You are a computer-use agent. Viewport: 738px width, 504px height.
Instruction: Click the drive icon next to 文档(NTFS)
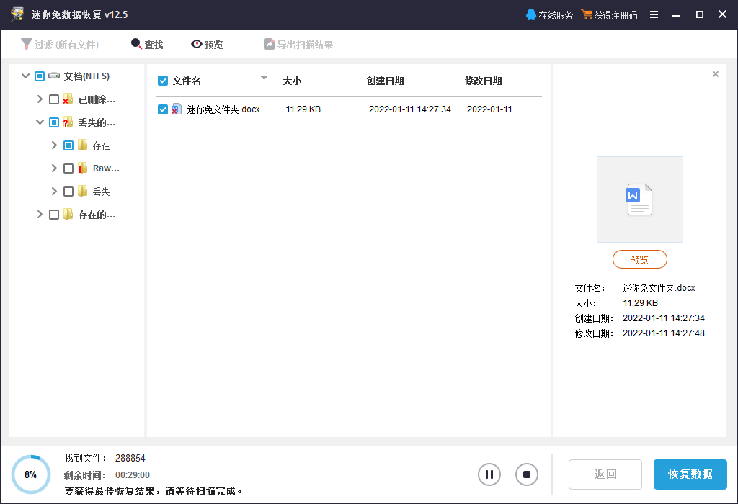click(x=54, y=76)
